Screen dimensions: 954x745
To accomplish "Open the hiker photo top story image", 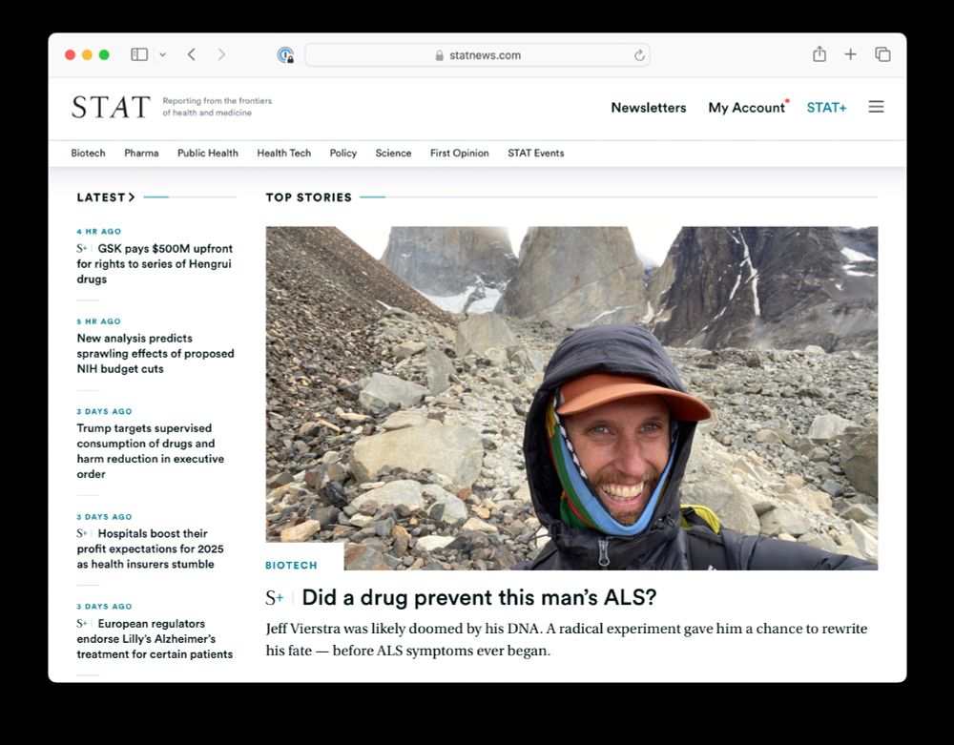I will pos(571,398).
